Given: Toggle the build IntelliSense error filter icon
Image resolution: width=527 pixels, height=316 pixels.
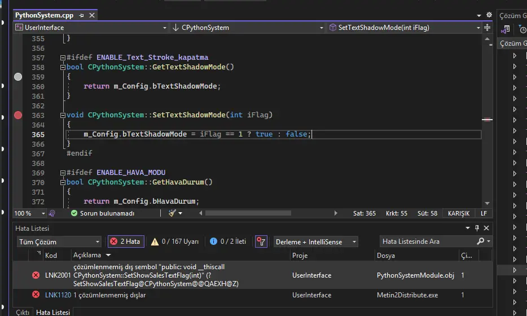Looking at the screenshot, I should tap(261, 242).
